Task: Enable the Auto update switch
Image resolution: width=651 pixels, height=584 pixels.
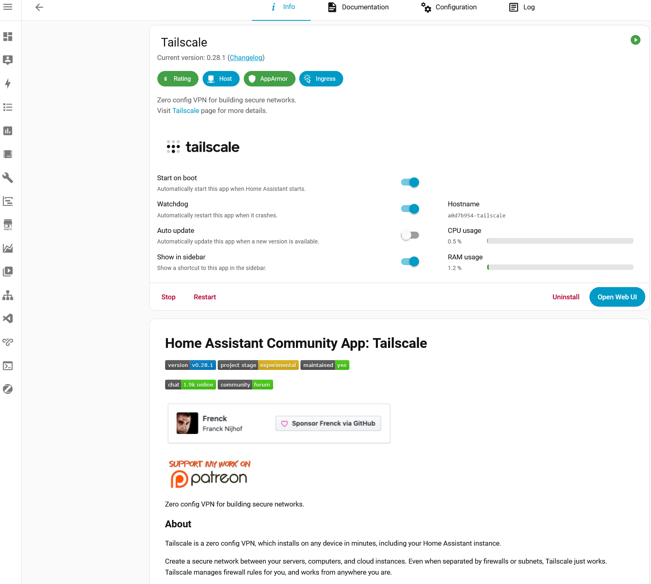Action: (x=410, y=235)
